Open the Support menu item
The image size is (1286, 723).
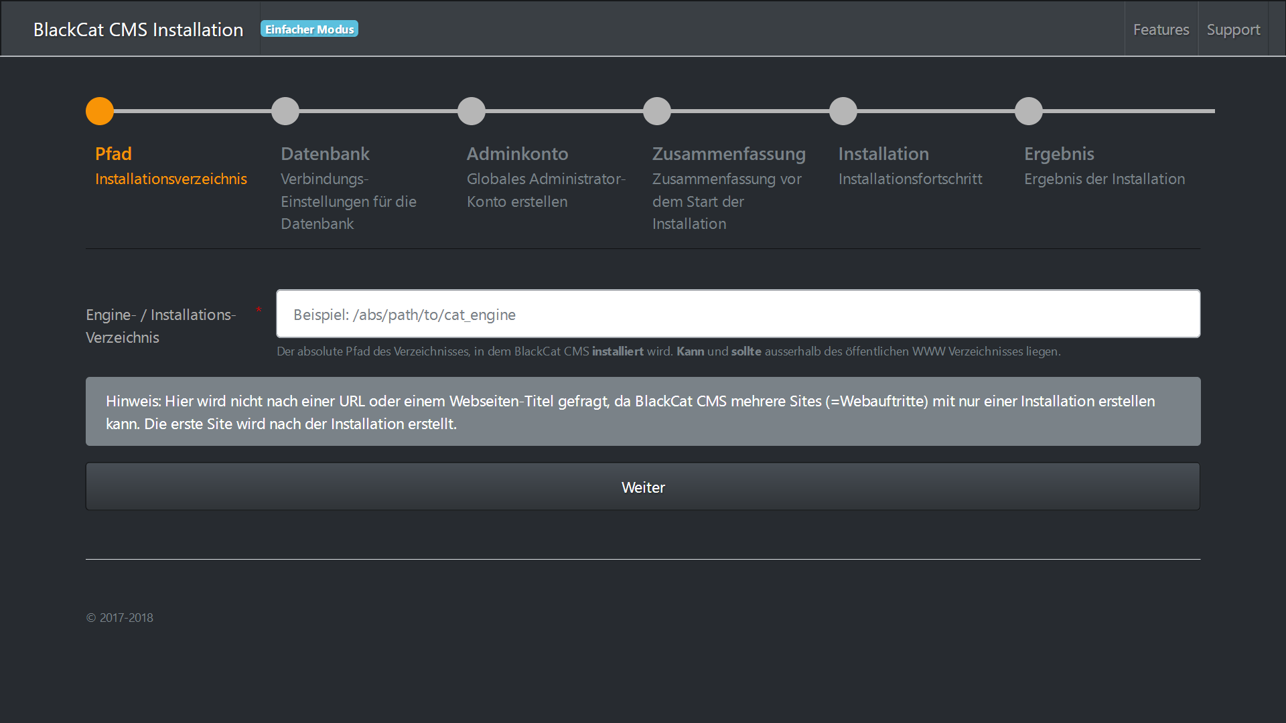pos(1233,29)
